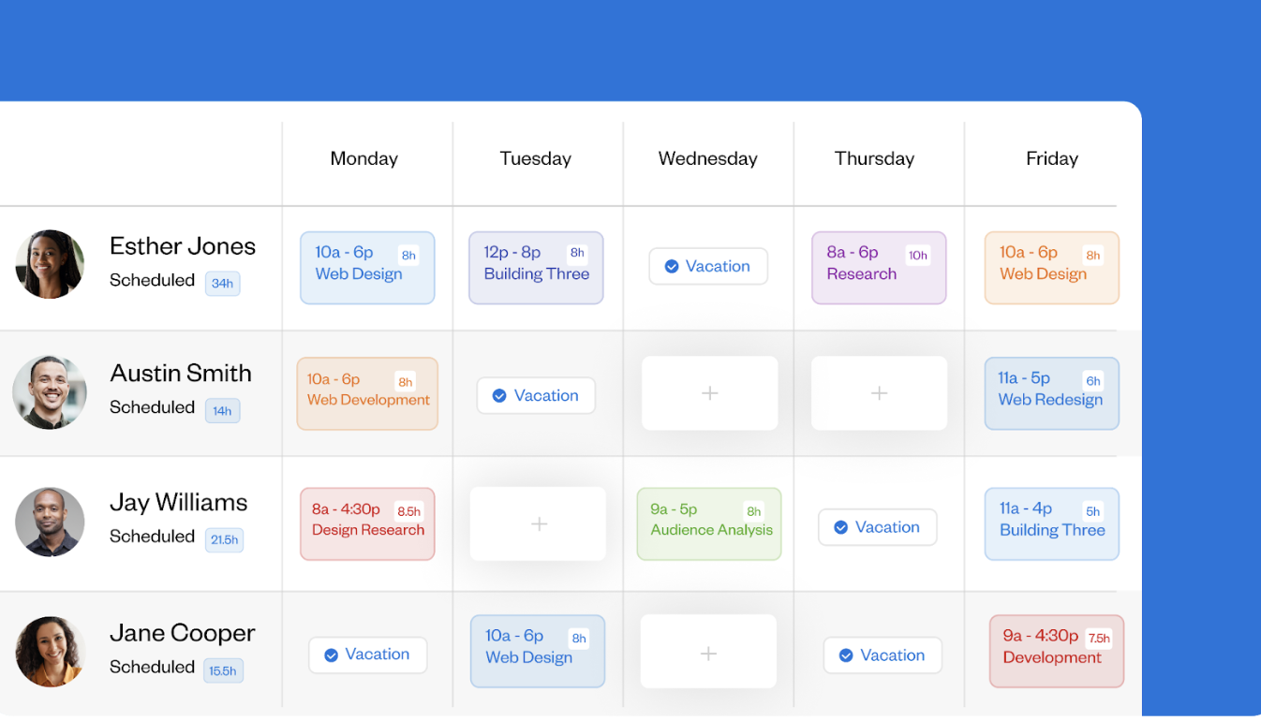Click Esther Jones' profile photo
The width and height of the screenshot is (1261, 721).
51,264
